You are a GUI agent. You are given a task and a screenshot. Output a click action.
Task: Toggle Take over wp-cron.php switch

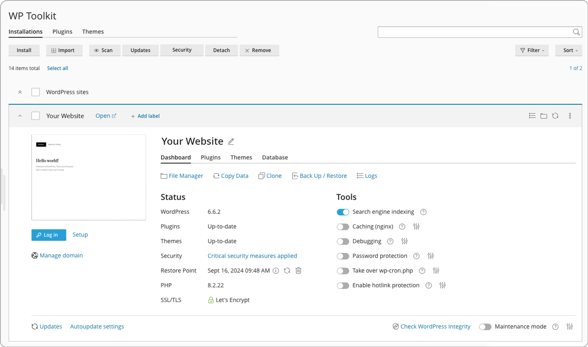click(x=343, y=271)
